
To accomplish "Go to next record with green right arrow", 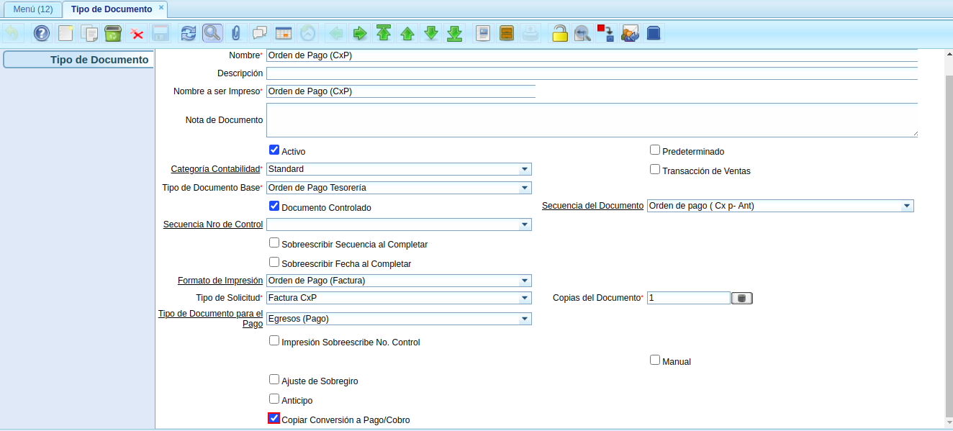I will (x=359, y=33).
